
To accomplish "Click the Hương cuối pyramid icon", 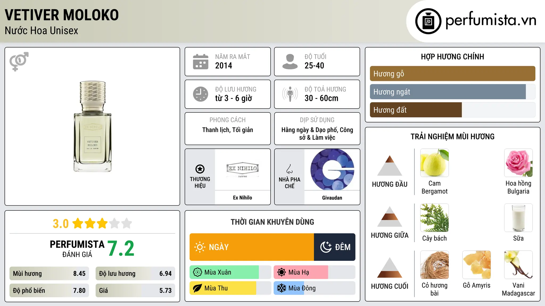I will (x=390, y=267).
